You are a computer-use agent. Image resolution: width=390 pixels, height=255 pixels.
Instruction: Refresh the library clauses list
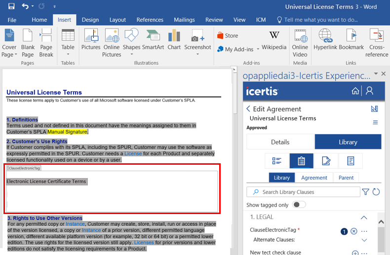pos(376,192)
